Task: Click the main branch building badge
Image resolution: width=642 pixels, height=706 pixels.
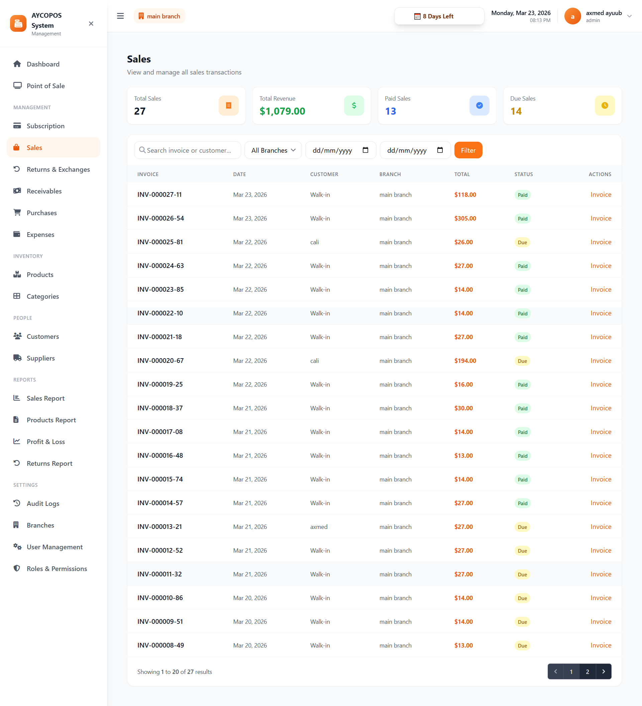Action: point(159,16)
